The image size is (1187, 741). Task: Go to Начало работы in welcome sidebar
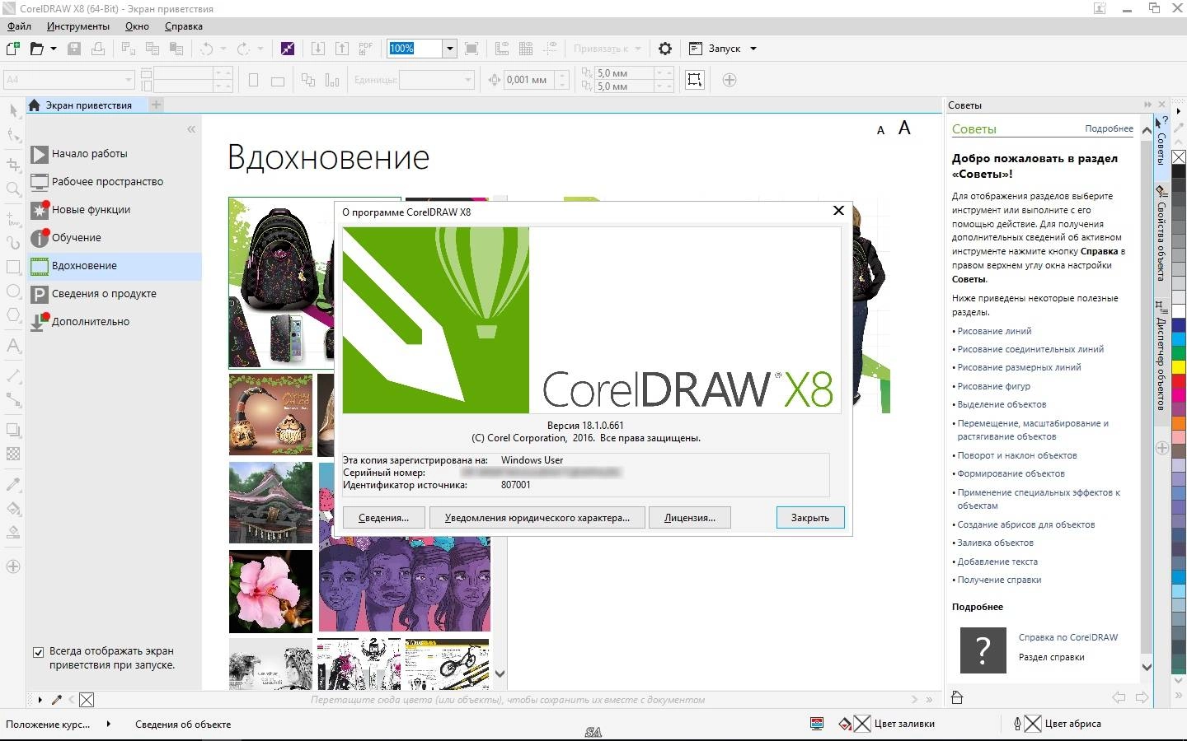115,154
